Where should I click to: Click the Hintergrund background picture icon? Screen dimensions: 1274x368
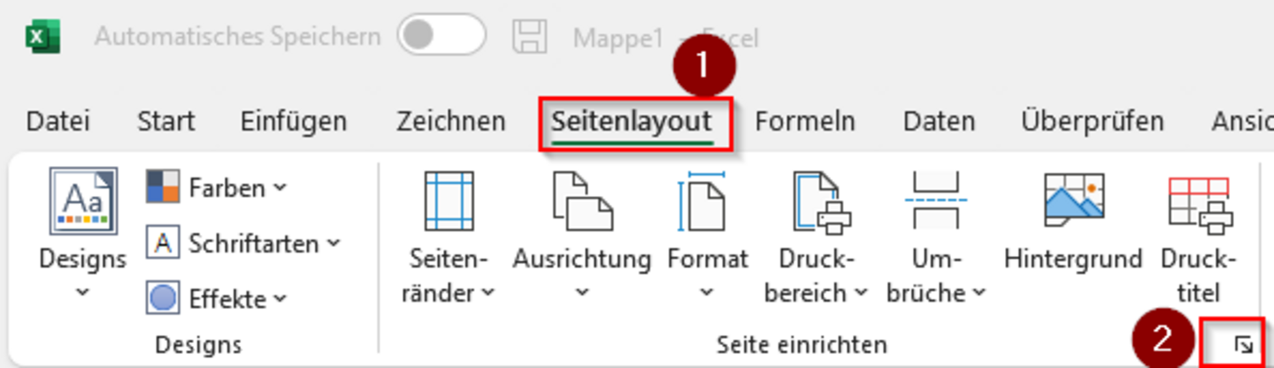[1072, 199]
